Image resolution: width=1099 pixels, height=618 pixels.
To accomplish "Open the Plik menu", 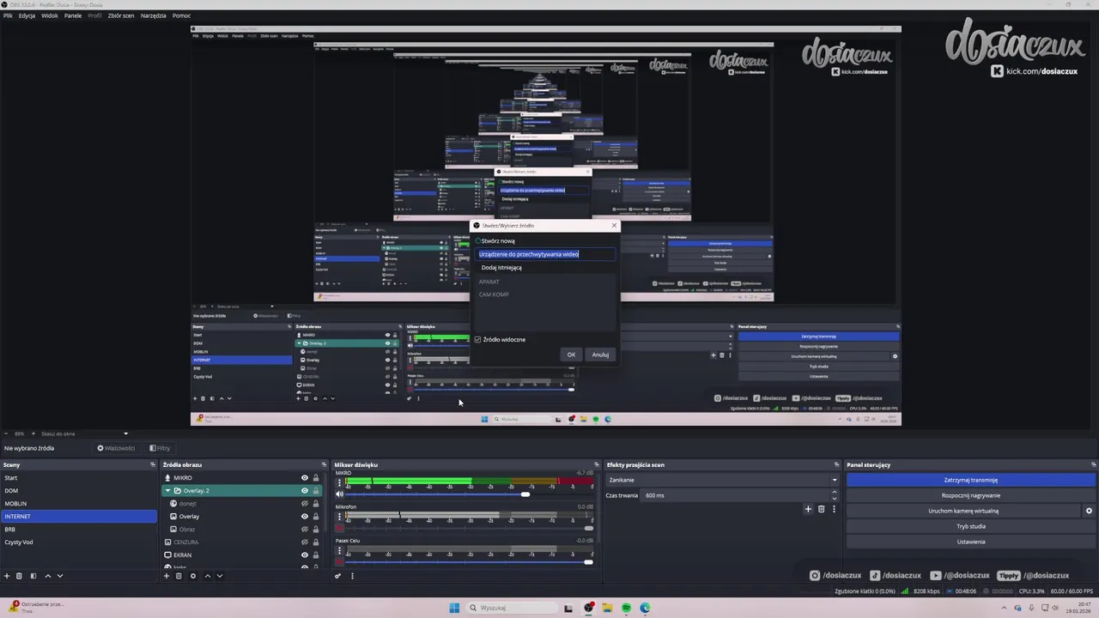I will 8,15.
